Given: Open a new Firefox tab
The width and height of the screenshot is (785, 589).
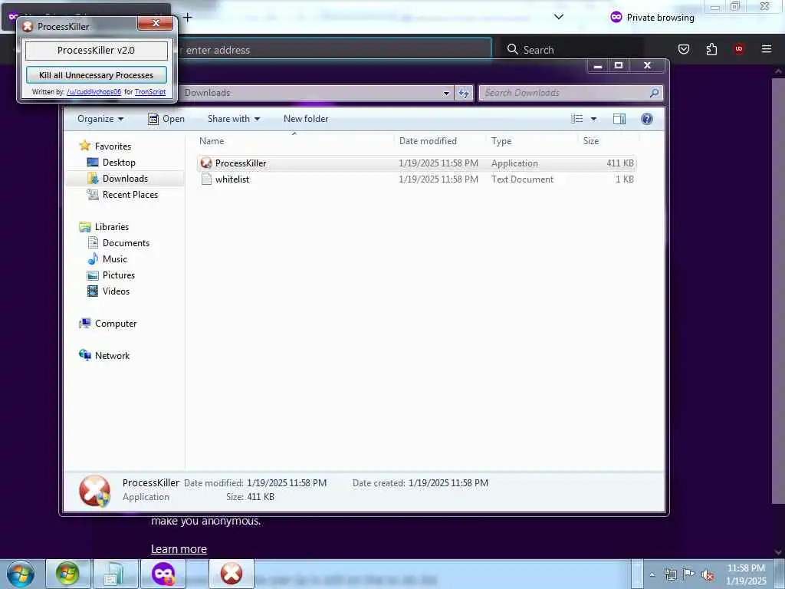Looking at the screenshot, I should click(187, 18).
